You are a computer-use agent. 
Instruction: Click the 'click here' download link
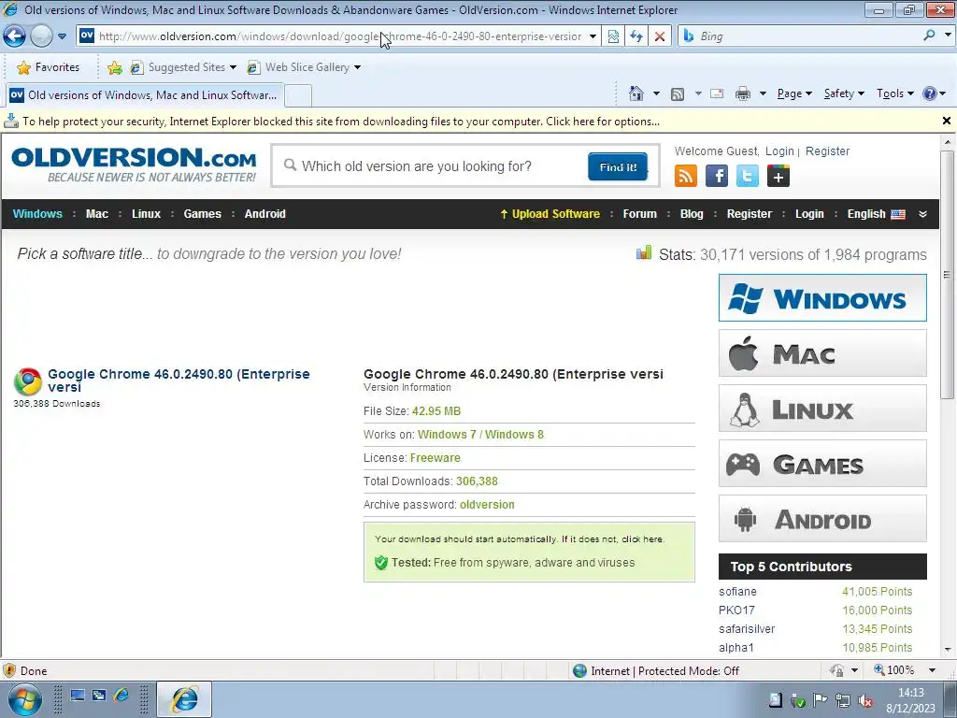pos(643,539)
